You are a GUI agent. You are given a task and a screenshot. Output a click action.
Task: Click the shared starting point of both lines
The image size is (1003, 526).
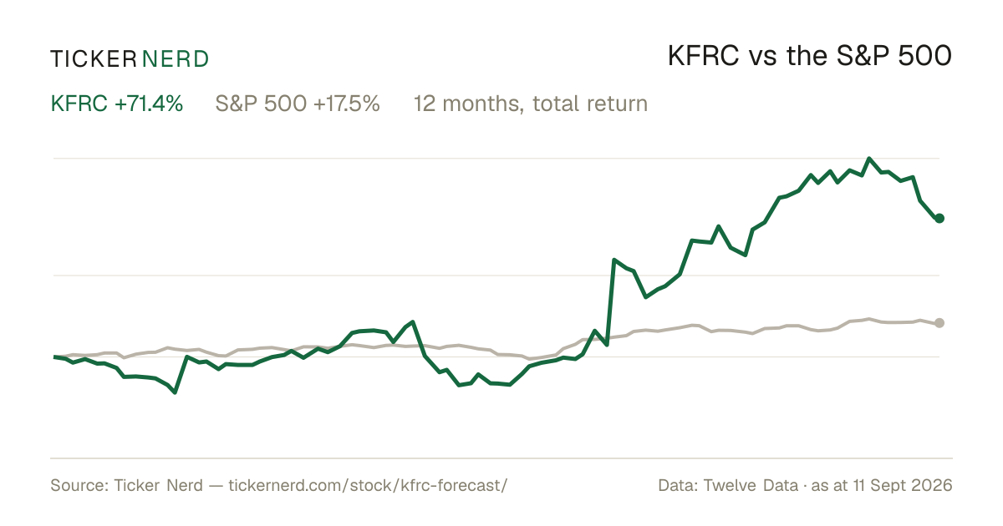tap(54, 357)
